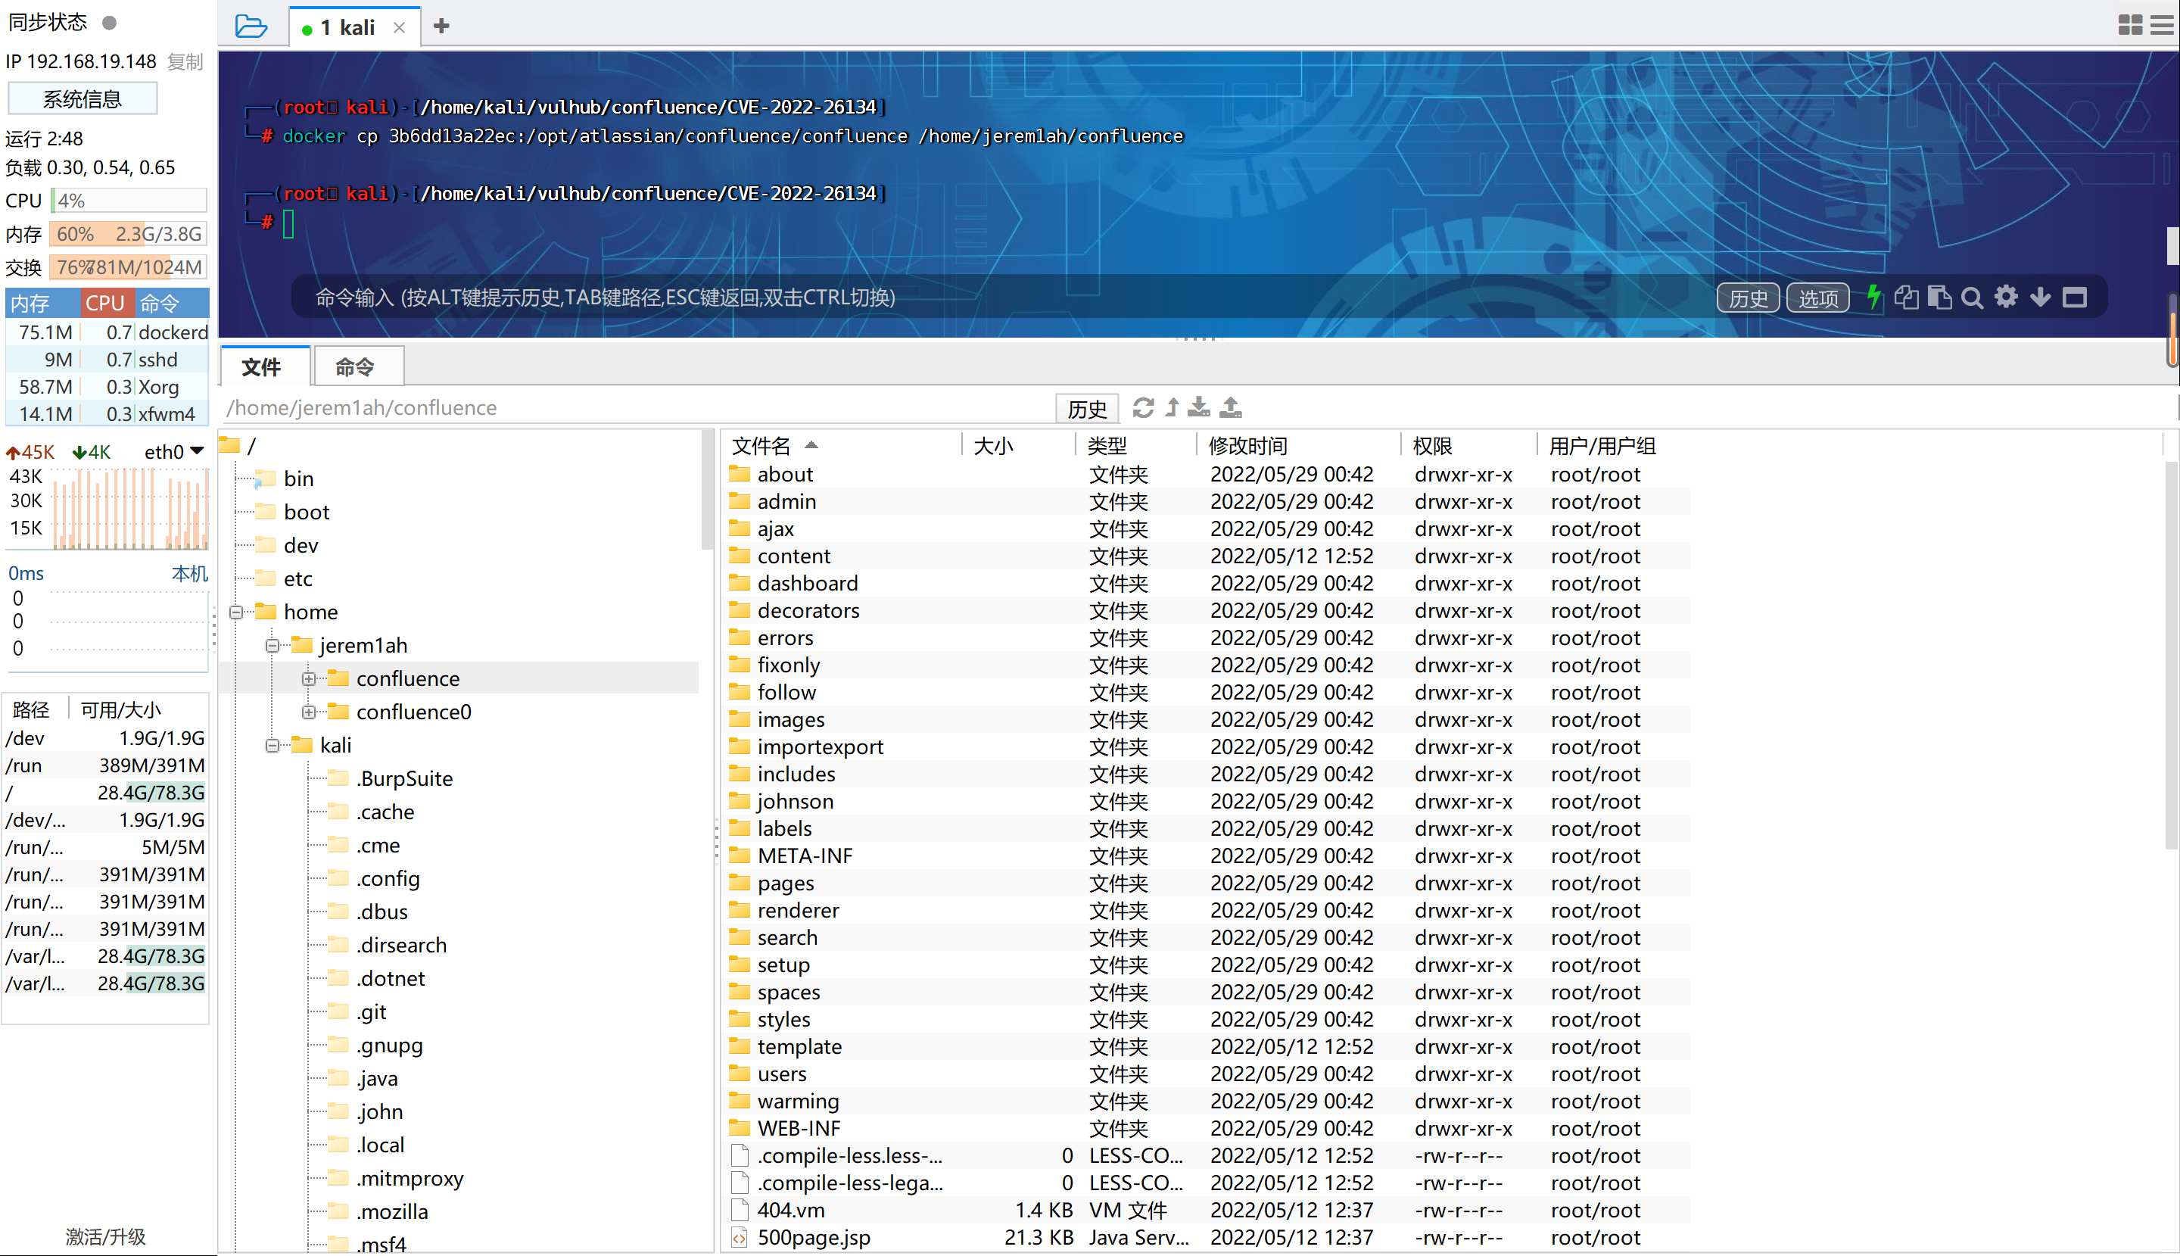Viewport: 2180px width, 1256px height.
Task: Open 系统信息 system info
Action: 83,98
